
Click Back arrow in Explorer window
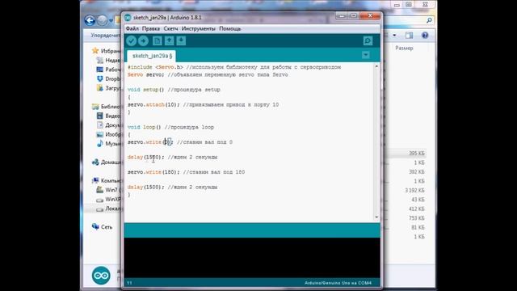(x=90, y=20)
